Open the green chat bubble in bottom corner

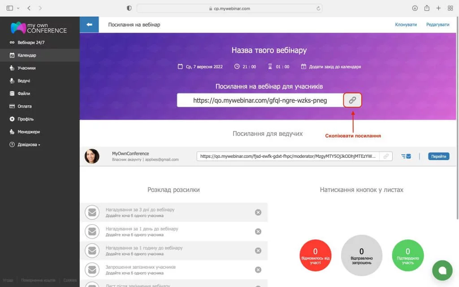pyautogui.click(x=442, y=270)
